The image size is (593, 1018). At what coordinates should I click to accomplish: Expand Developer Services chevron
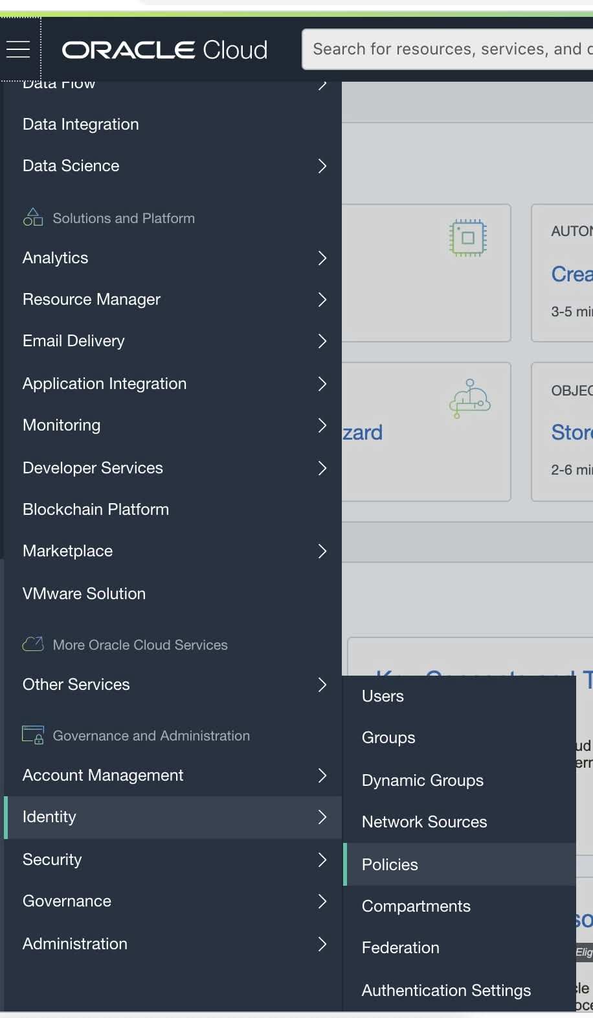[x=322, y=468]
